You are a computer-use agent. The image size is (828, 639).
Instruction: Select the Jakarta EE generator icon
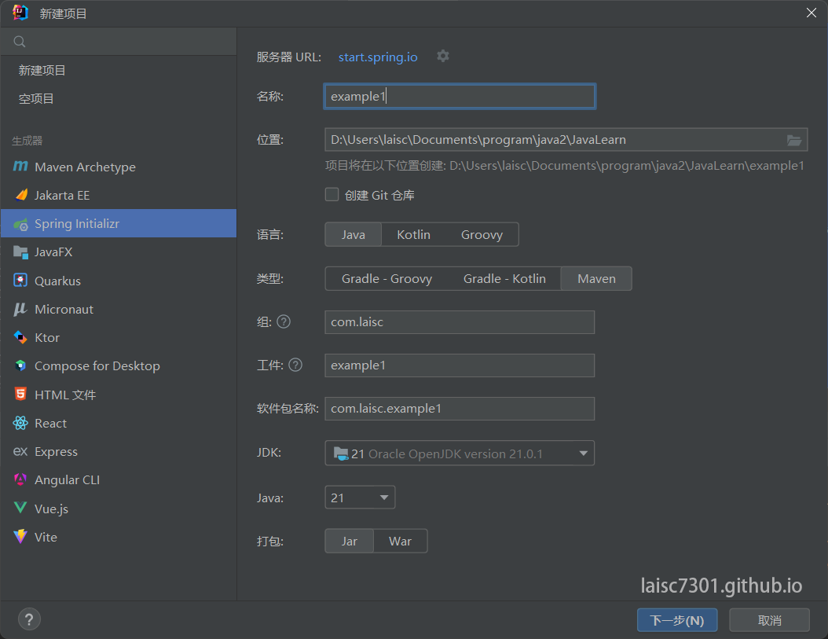(x=20, y=195)
